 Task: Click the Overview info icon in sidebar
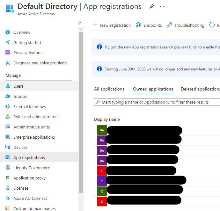point(8,33)
